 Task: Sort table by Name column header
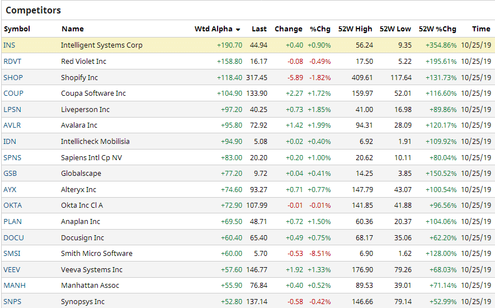pos(73,29)
